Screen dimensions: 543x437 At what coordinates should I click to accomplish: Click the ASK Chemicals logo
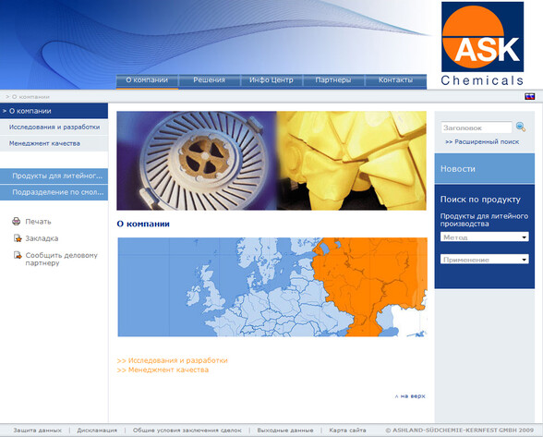[x=482, y=44]
